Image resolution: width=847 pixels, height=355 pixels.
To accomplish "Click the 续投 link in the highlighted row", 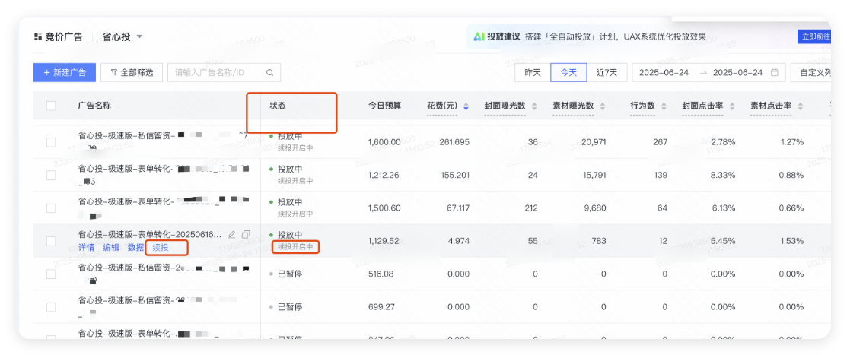I will (x=161, y=248).
